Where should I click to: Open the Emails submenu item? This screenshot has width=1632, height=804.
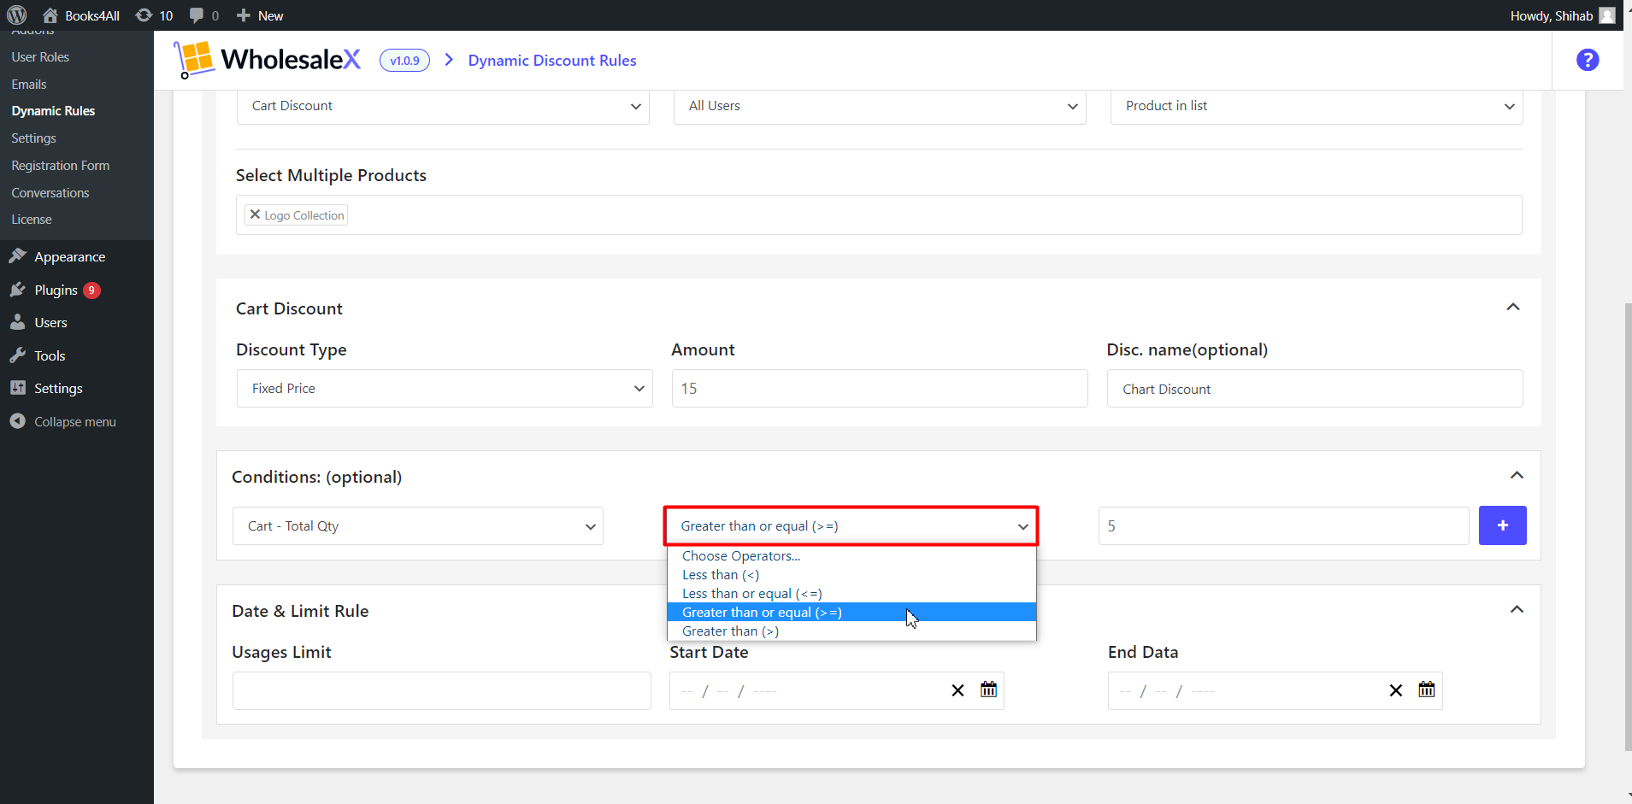click(29, 85)
